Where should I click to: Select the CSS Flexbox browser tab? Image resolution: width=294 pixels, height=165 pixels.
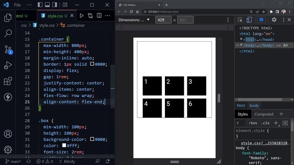point(139,5)
